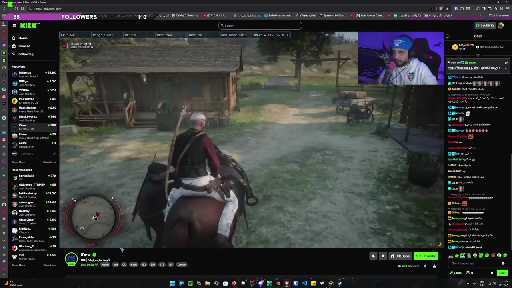Toggle Brave sidebar panel icon
The image size is (512, 288).
click(x=484, y=8)
